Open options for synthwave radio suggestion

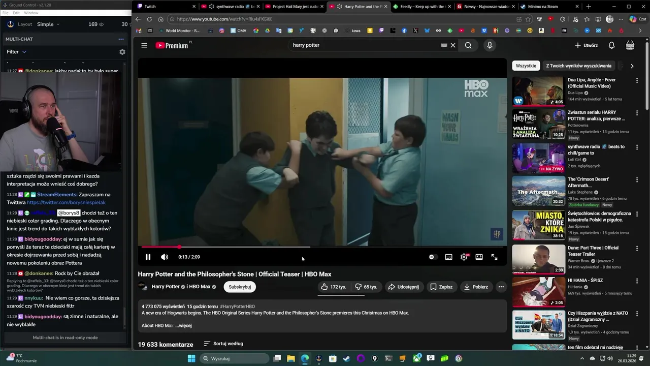click(637, 147)
